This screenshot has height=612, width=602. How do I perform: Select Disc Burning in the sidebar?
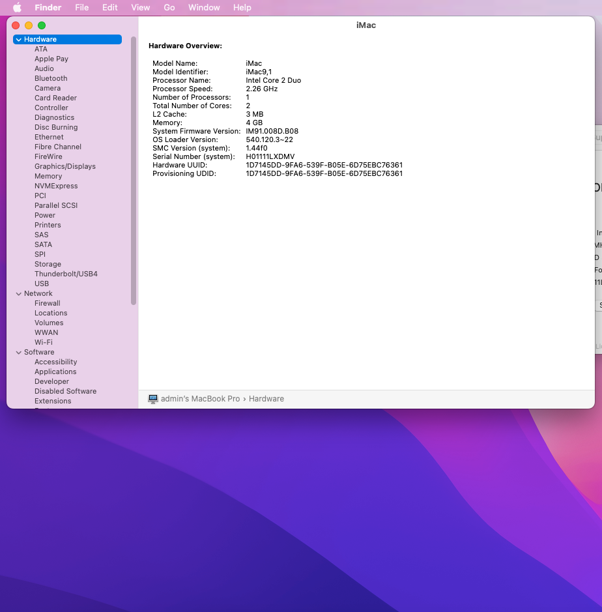coord(56,127)
